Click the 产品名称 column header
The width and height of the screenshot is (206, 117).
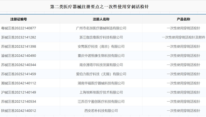183,19
